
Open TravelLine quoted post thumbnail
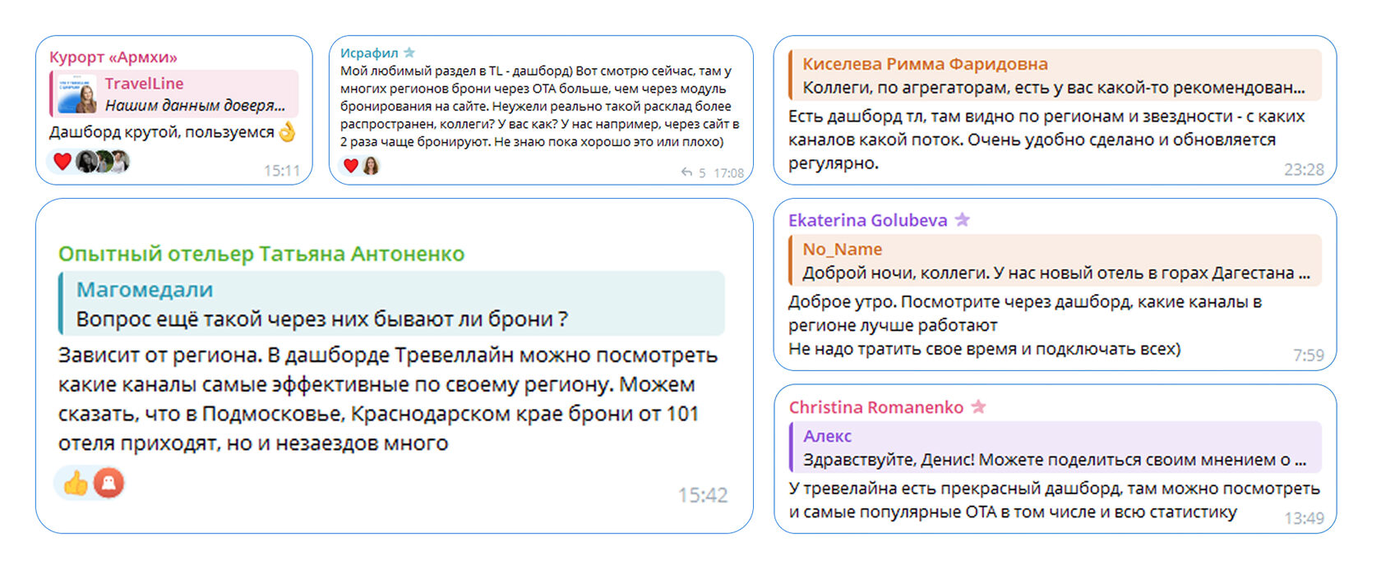coord(76,94)
